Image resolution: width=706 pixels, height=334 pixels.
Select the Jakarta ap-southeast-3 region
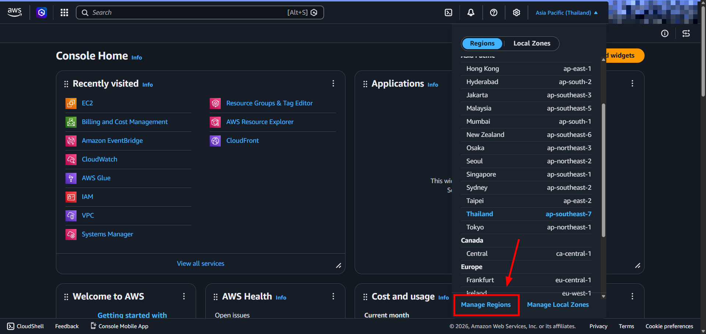tap(526, 95)
